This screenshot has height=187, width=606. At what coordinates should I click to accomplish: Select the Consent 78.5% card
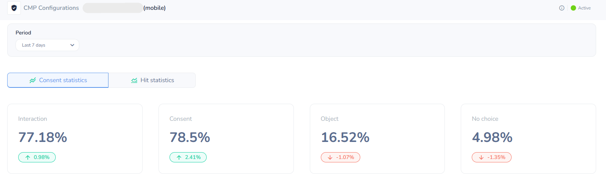[226, 139]
